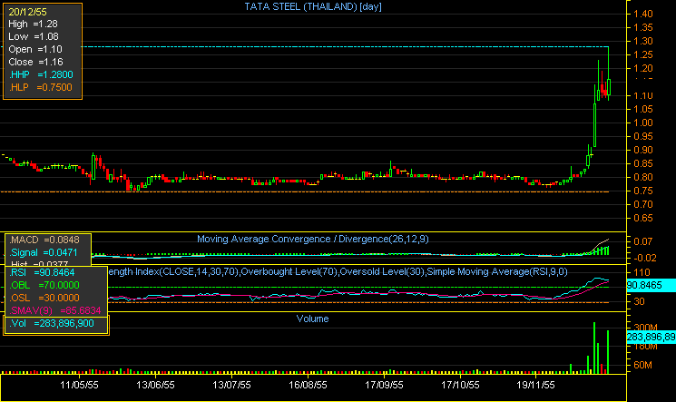The image size is (676, 402).
Task: Click the 17/10/55 date axis label
Action: (460, 385)
